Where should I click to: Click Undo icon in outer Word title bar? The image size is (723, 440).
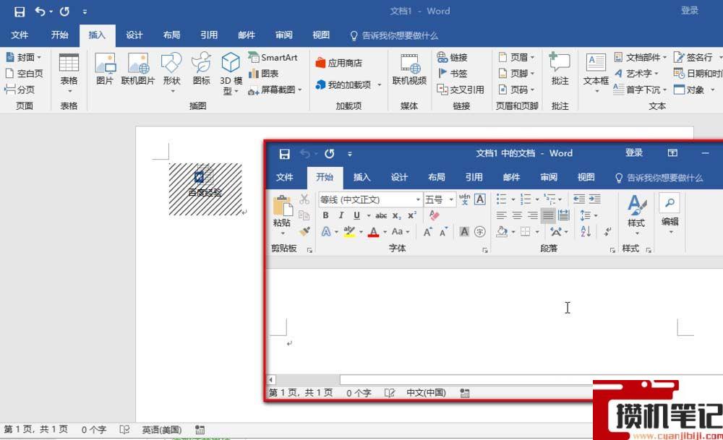[40, 12]
